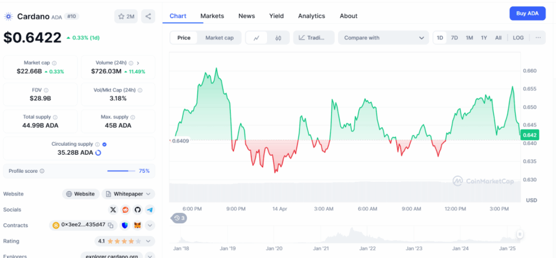Click the circulating supply progress ring
556x258 pixels.
(x=98, y=153)
